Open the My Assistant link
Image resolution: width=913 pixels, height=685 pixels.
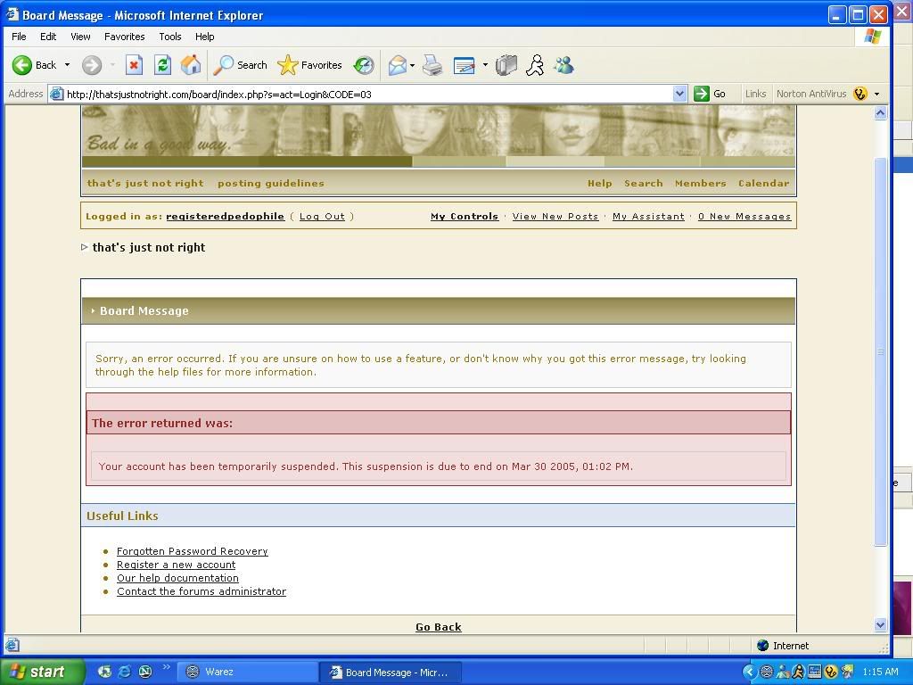tap(649, 216)
